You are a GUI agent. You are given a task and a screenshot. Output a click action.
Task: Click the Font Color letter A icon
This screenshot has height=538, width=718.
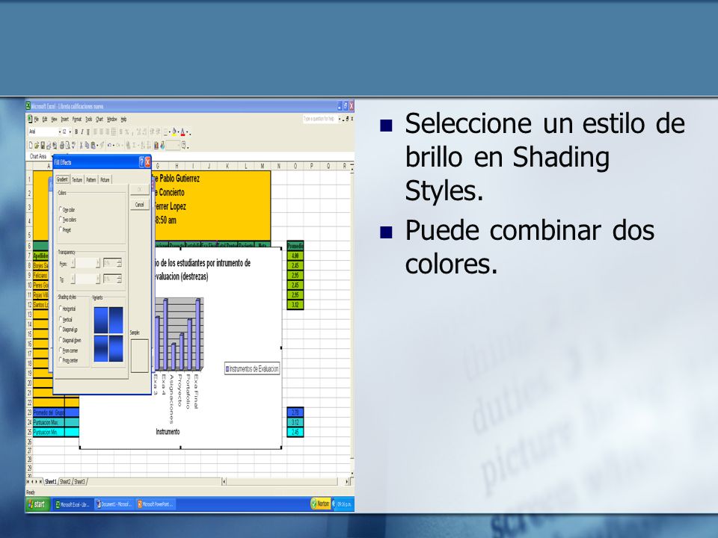[x=182, y=132]
